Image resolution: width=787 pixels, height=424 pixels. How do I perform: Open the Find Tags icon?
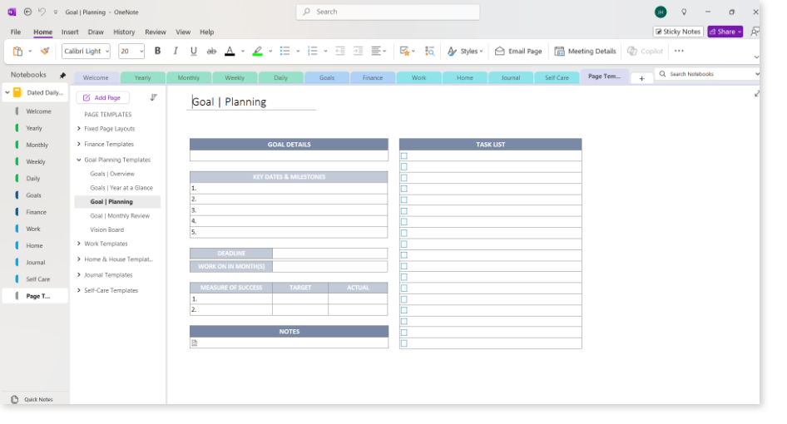(x=429, y=51)
